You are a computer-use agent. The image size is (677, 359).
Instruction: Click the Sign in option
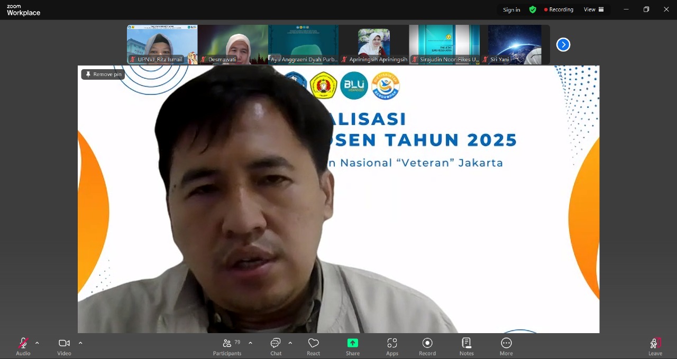point(511,10)
